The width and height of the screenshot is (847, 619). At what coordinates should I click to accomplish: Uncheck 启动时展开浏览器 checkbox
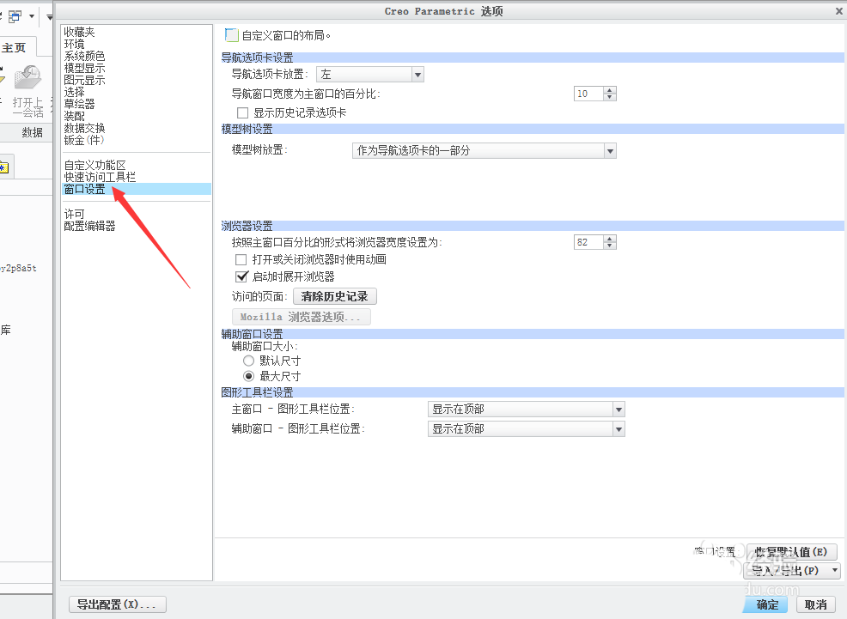pyautogui.click(x=241, y=276)
